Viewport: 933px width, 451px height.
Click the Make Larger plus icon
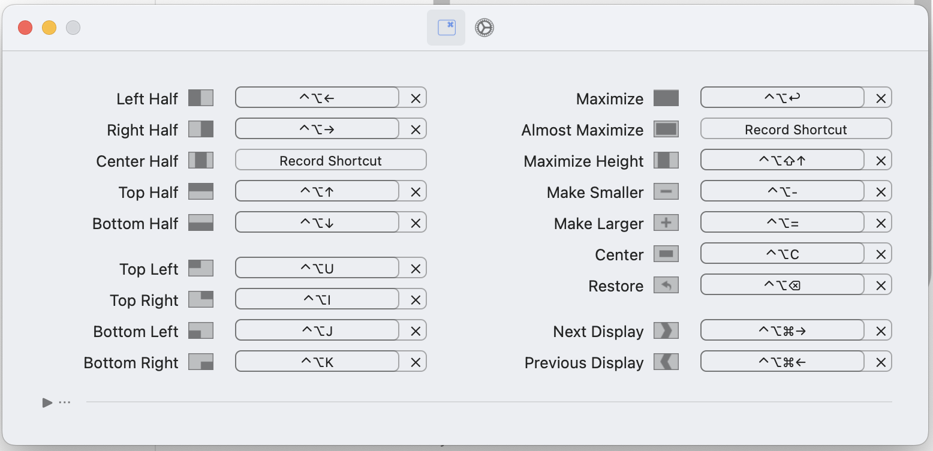pos(666,223)
